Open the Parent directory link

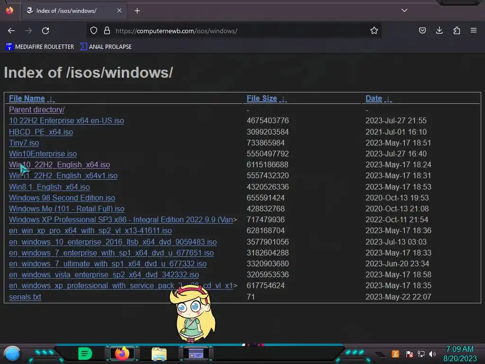tap(36, 109)
